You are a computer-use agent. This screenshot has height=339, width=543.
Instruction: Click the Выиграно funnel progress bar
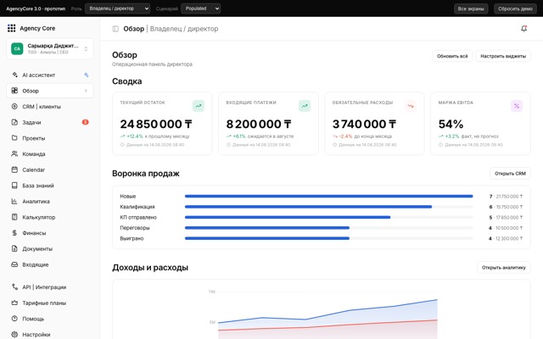(328, 238)
